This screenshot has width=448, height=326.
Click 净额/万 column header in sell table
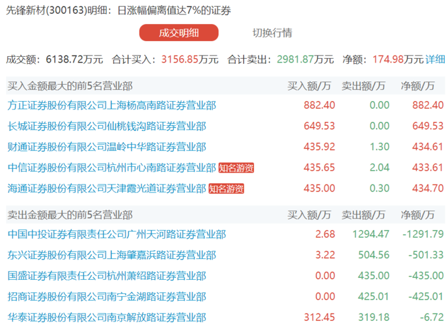(x=417, y=215)
